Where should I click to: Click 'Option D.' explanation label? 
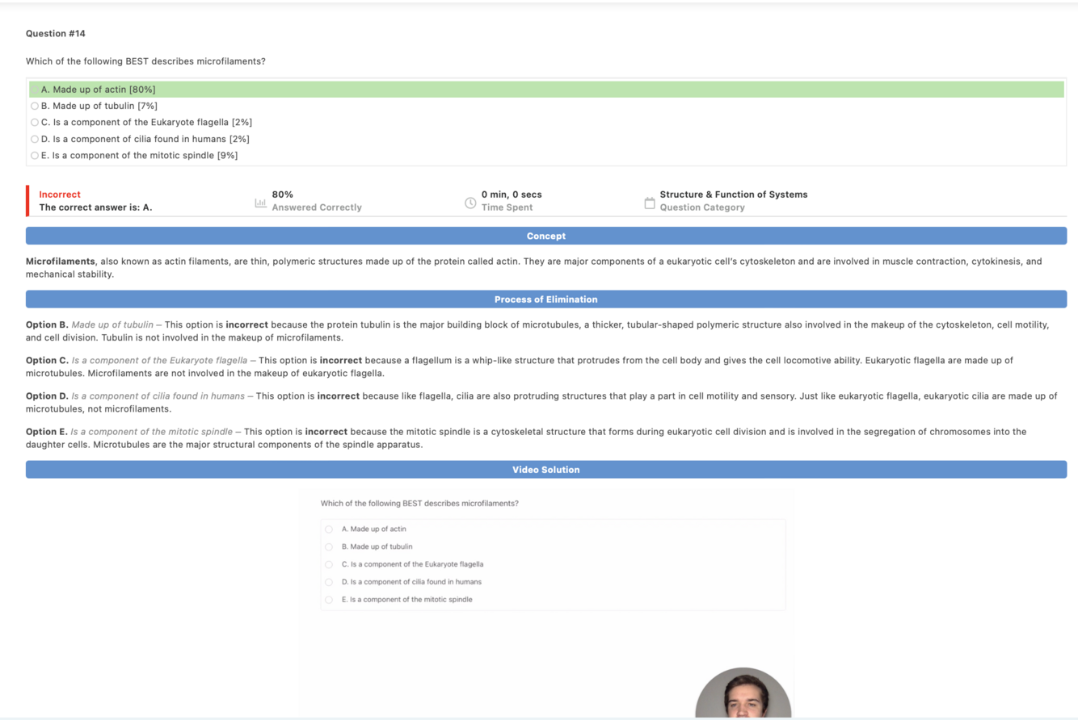point(47,396)
